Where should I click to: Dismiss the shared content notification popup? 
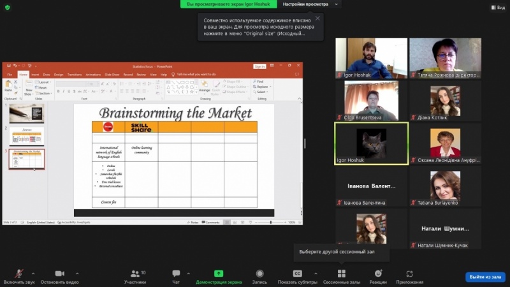point(317,18)
